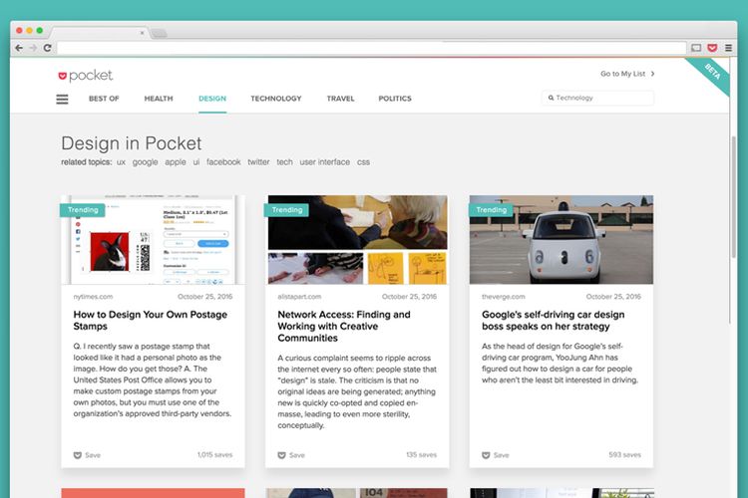Click the search magnifier icon

pos(551,98)
